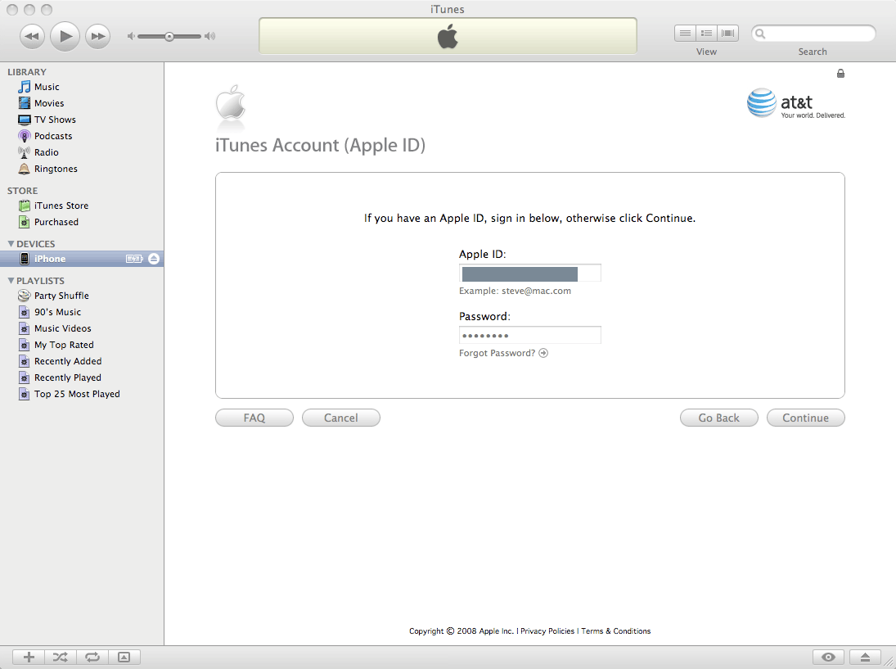This screenshot has width=896, height=669.
Task: Open Privacy Policies link
Action: [x=547, y=631]
